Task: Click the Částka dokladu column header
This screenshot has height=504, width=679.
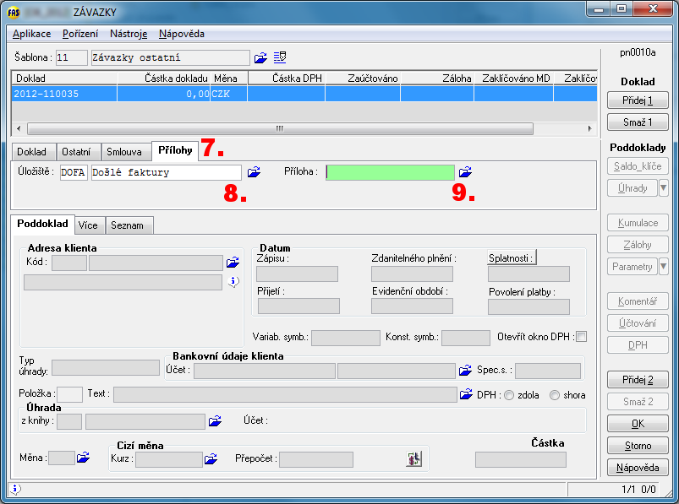Action: pos(164,79)
